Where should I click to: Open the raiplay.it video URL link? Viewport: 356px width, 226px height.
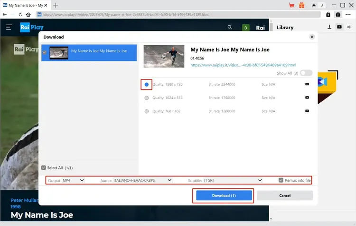(243, 65)
